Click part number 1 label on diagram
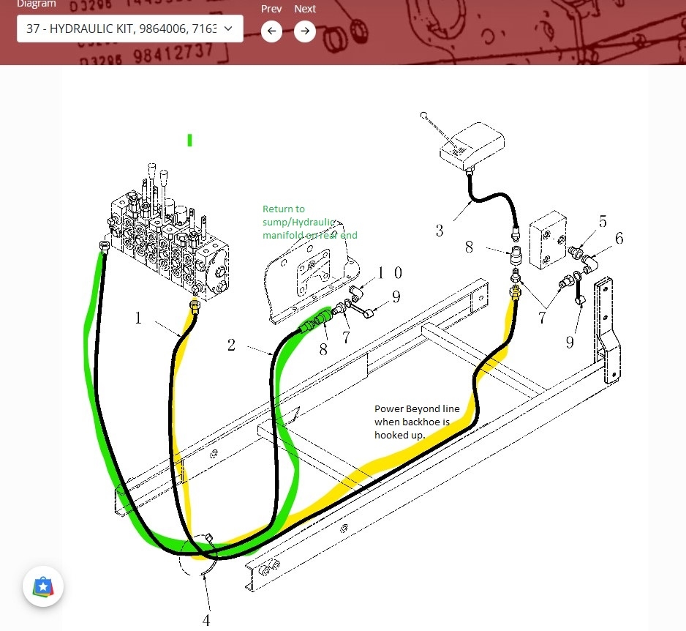686x631 pixels. (x=137, y=318)
